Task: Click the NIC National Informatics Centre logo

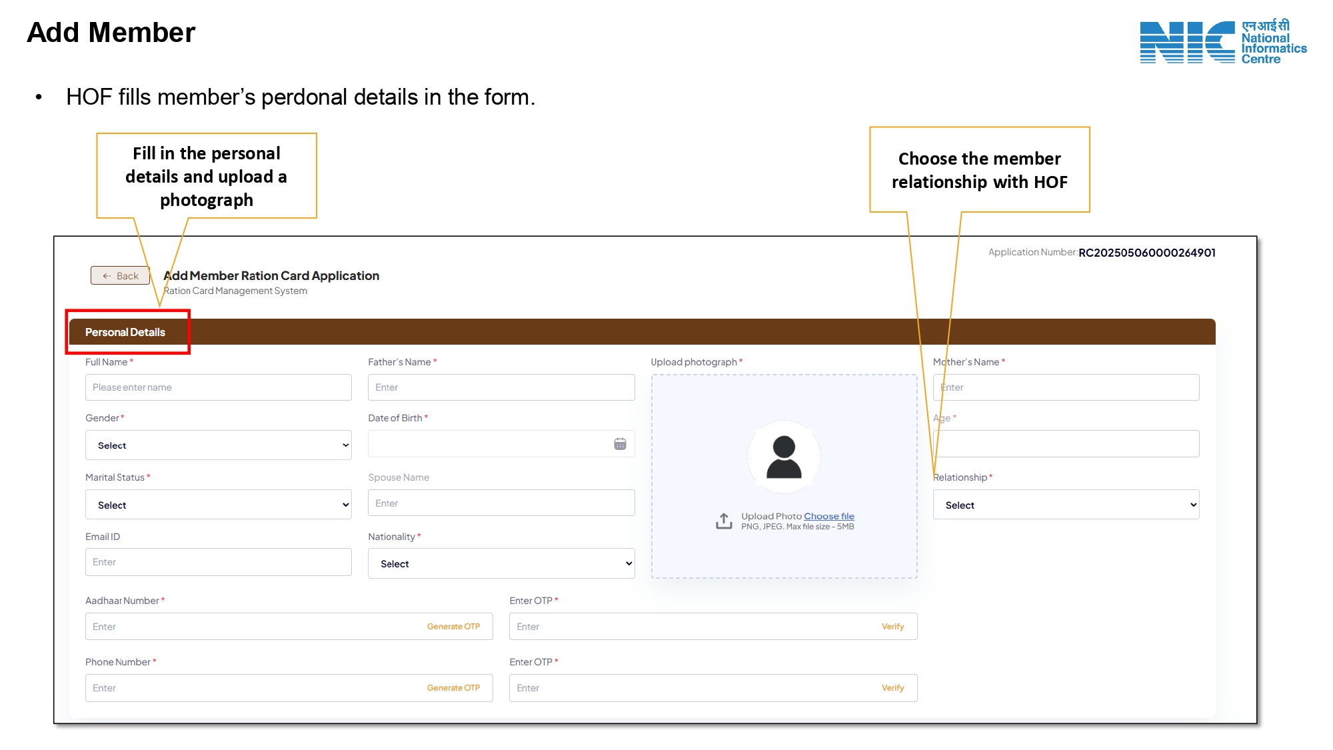Action: [1223, 41]
